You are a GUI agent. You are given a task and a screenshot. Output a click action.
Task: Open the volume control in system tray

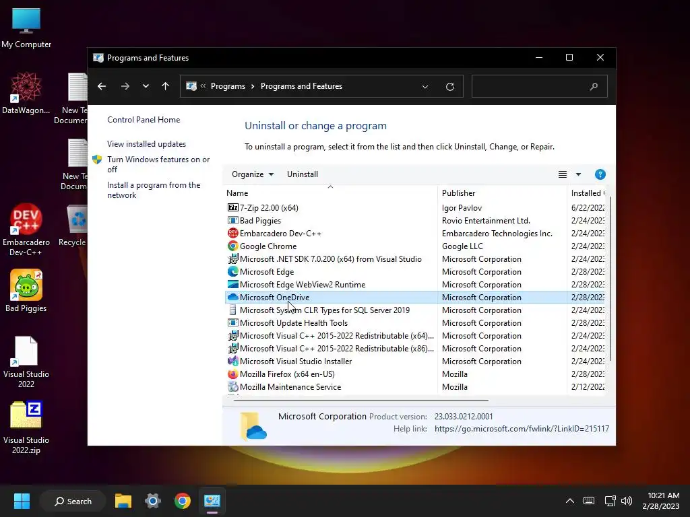[x=627, y=501]
